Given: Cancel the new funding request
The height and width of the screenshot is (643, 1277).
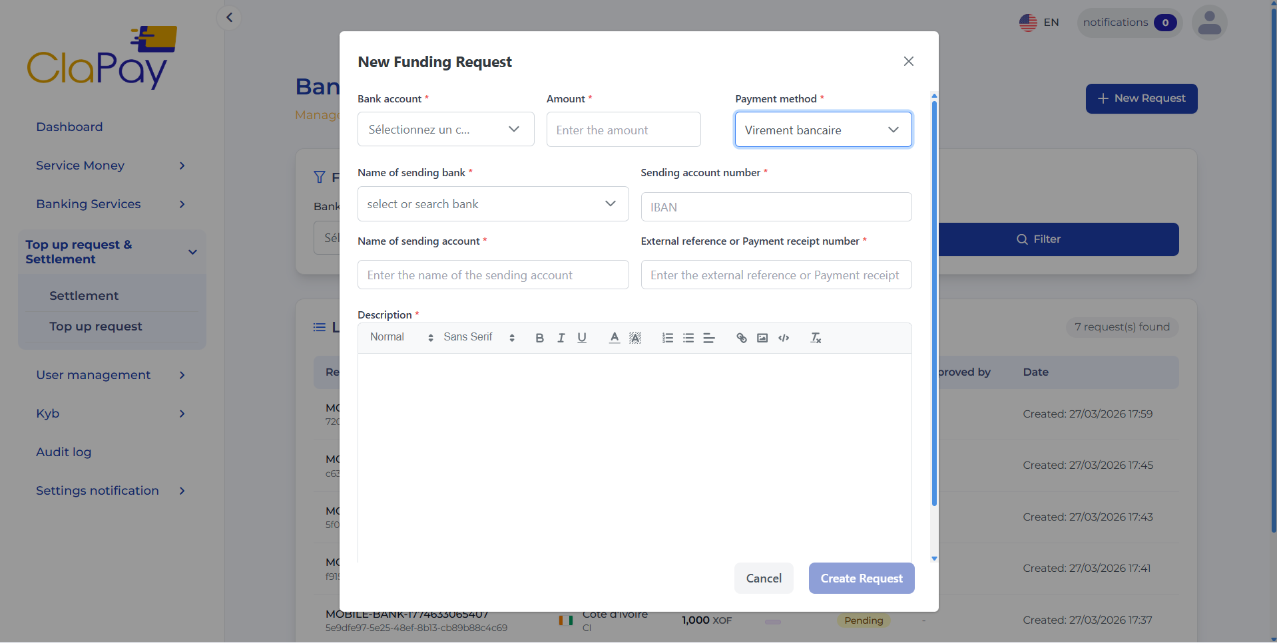Looking at the screenshot, I should (x=763, y=578).
